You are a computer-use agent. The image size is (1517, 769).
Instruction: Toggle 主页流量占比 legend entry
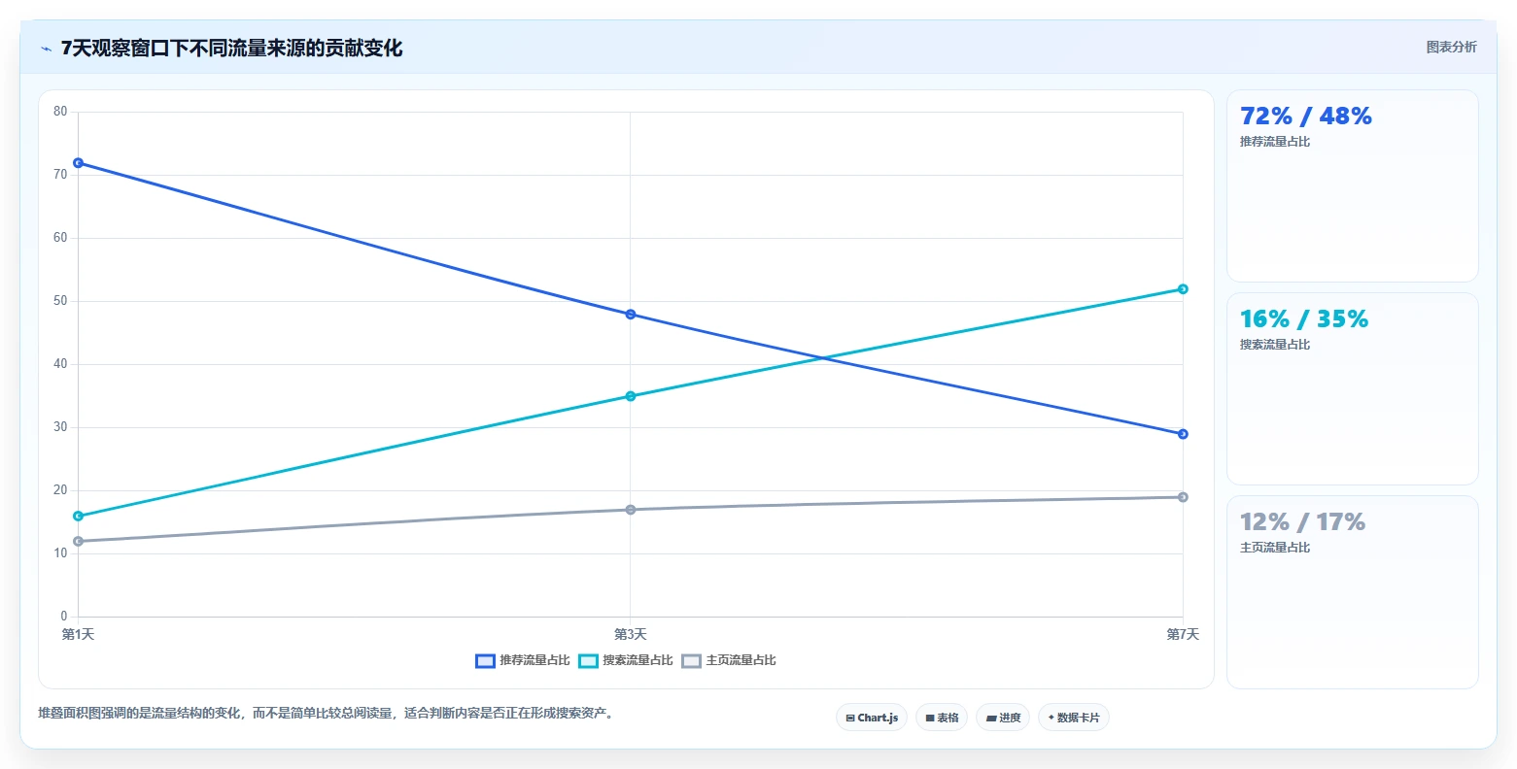729,660
